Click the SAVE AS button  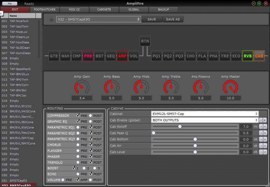pyautogui.click(x=173, y=19)
